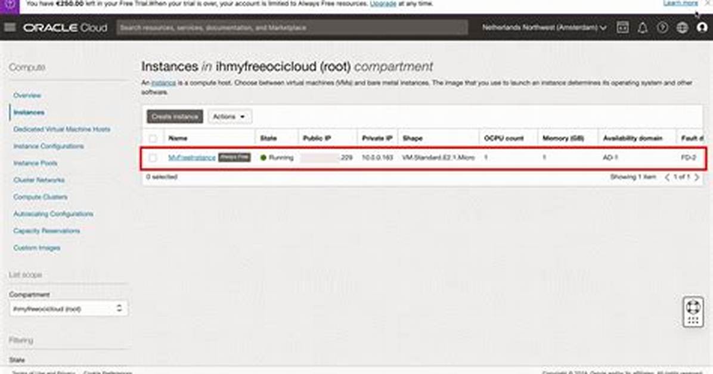
Task: Go to previous page of instances
Action: 667,177
